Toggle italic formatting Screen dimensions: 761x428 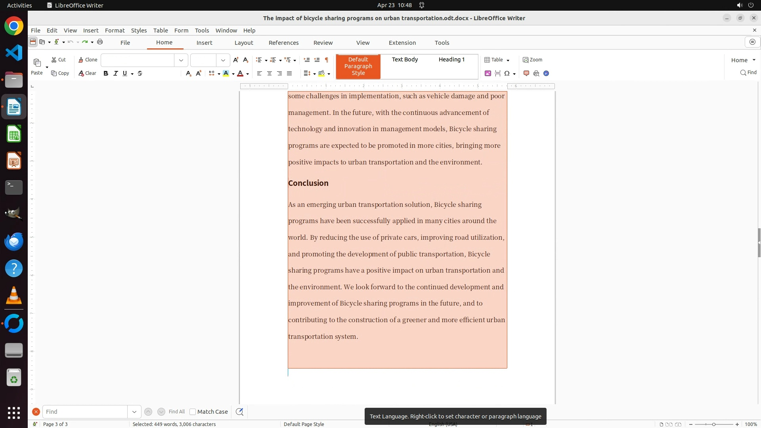pyautogui.click(x=115, y=73)
